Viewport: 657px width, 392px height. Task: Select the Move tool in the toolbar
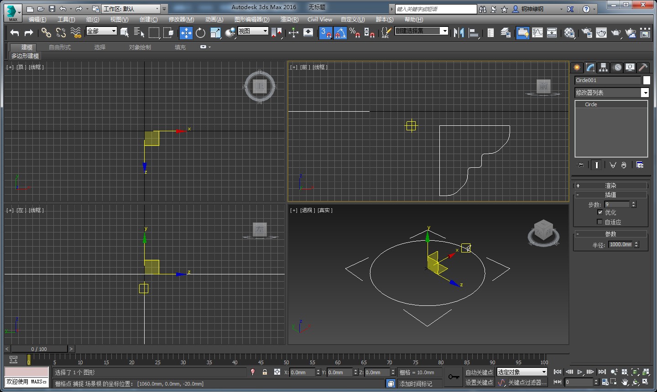[x=186, y=33]
